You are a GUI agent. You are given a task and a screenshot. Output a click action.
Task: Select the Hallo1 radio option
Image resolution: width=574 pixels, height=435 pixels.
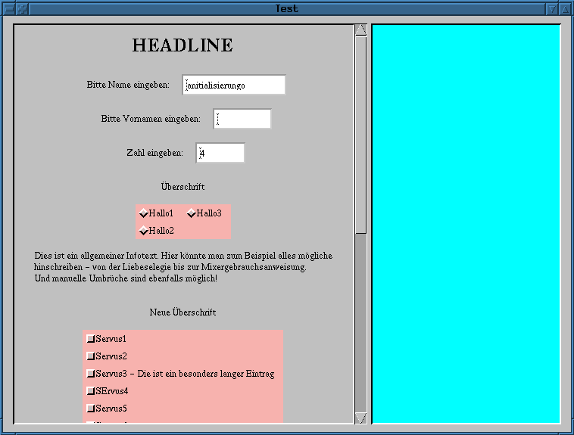144,213
